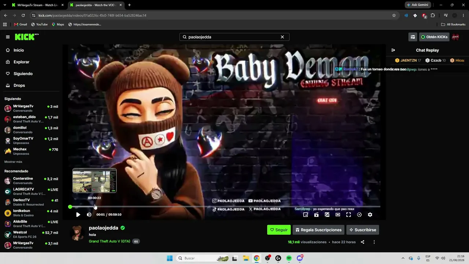Click the 00:30:22 preview thumbnail

coord(95,180)
